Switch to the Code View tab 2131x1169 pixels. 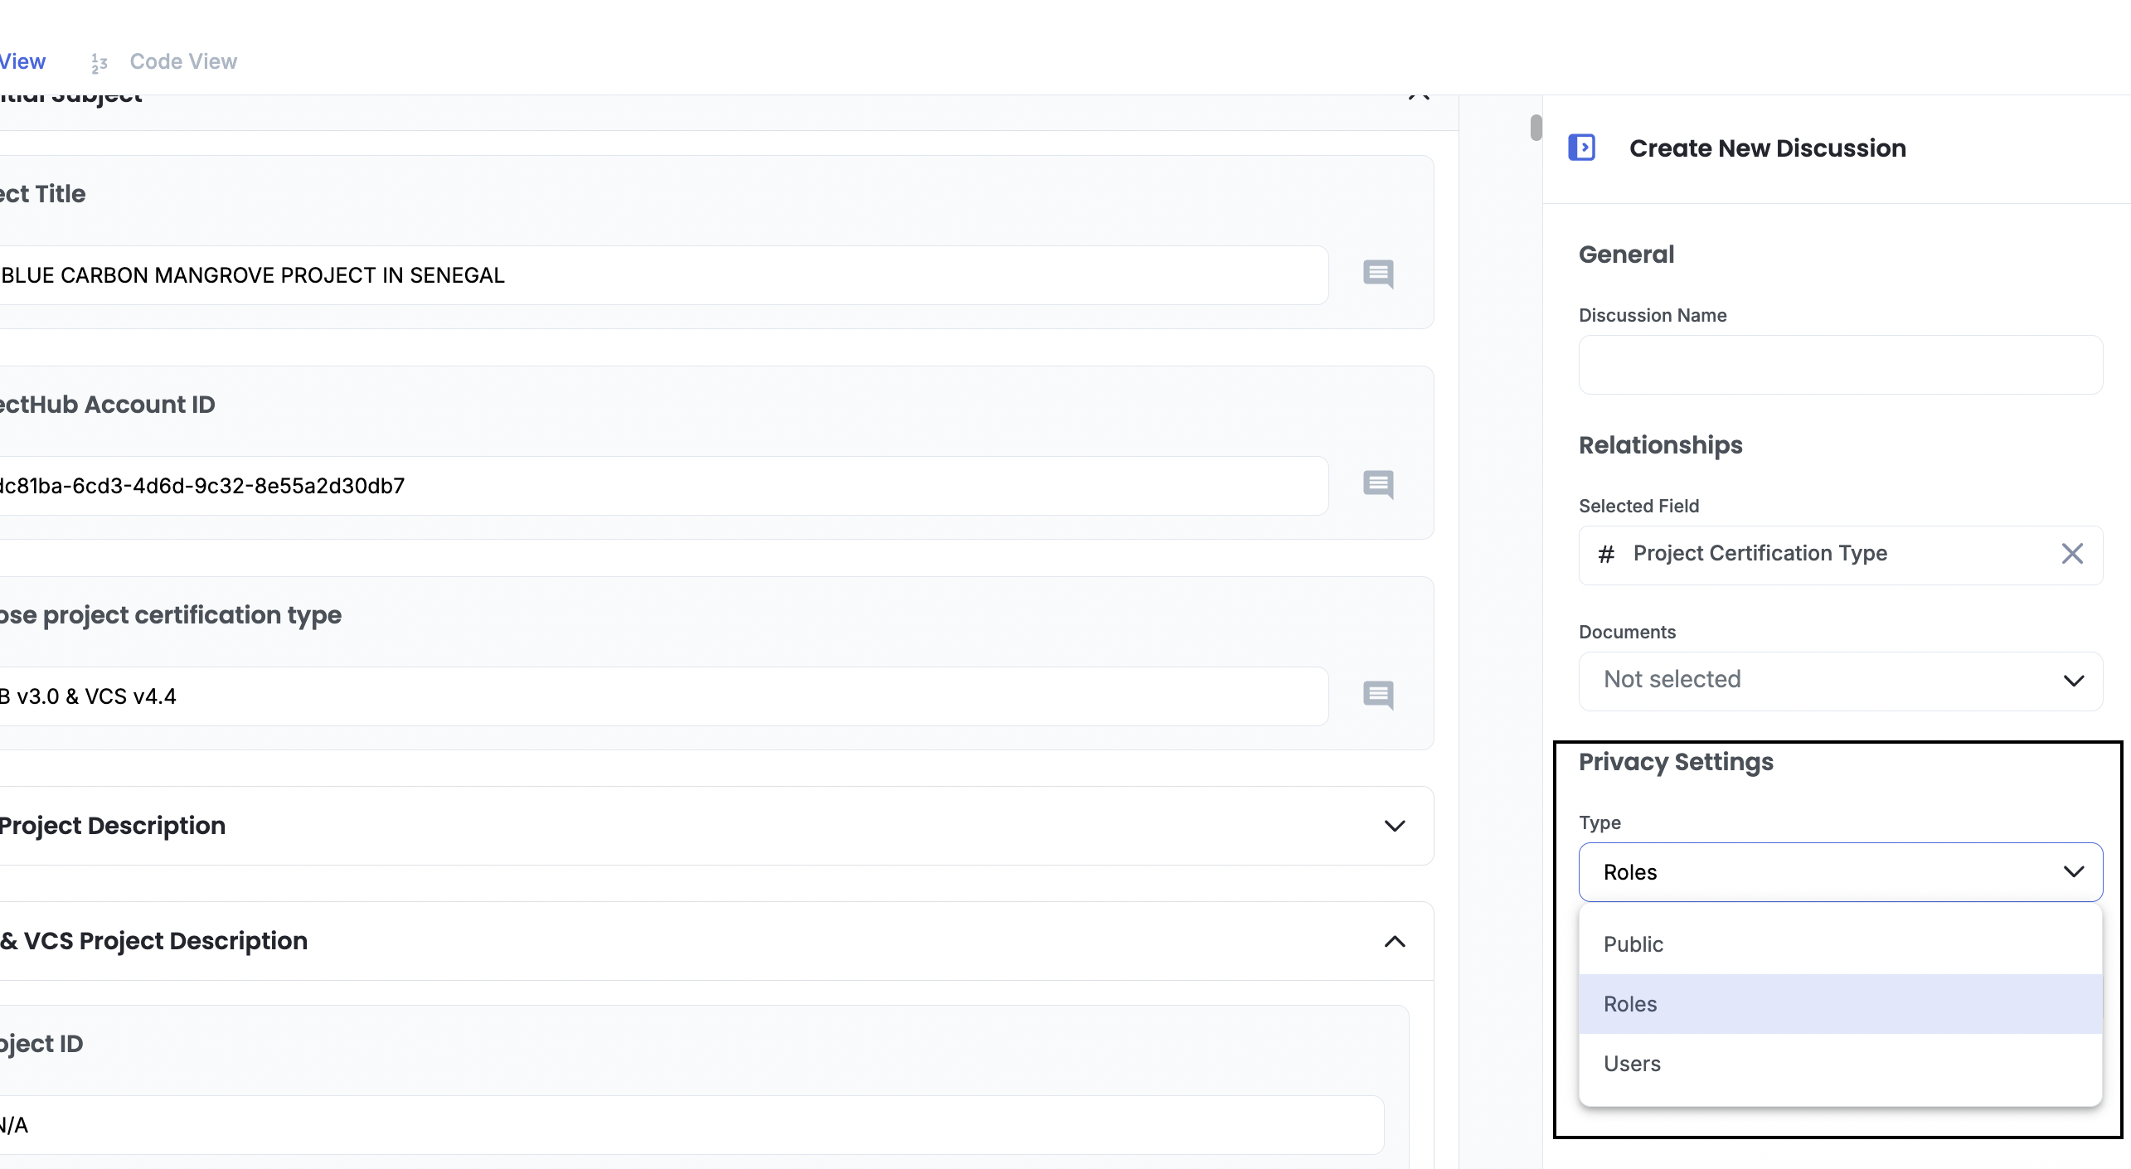182,62
